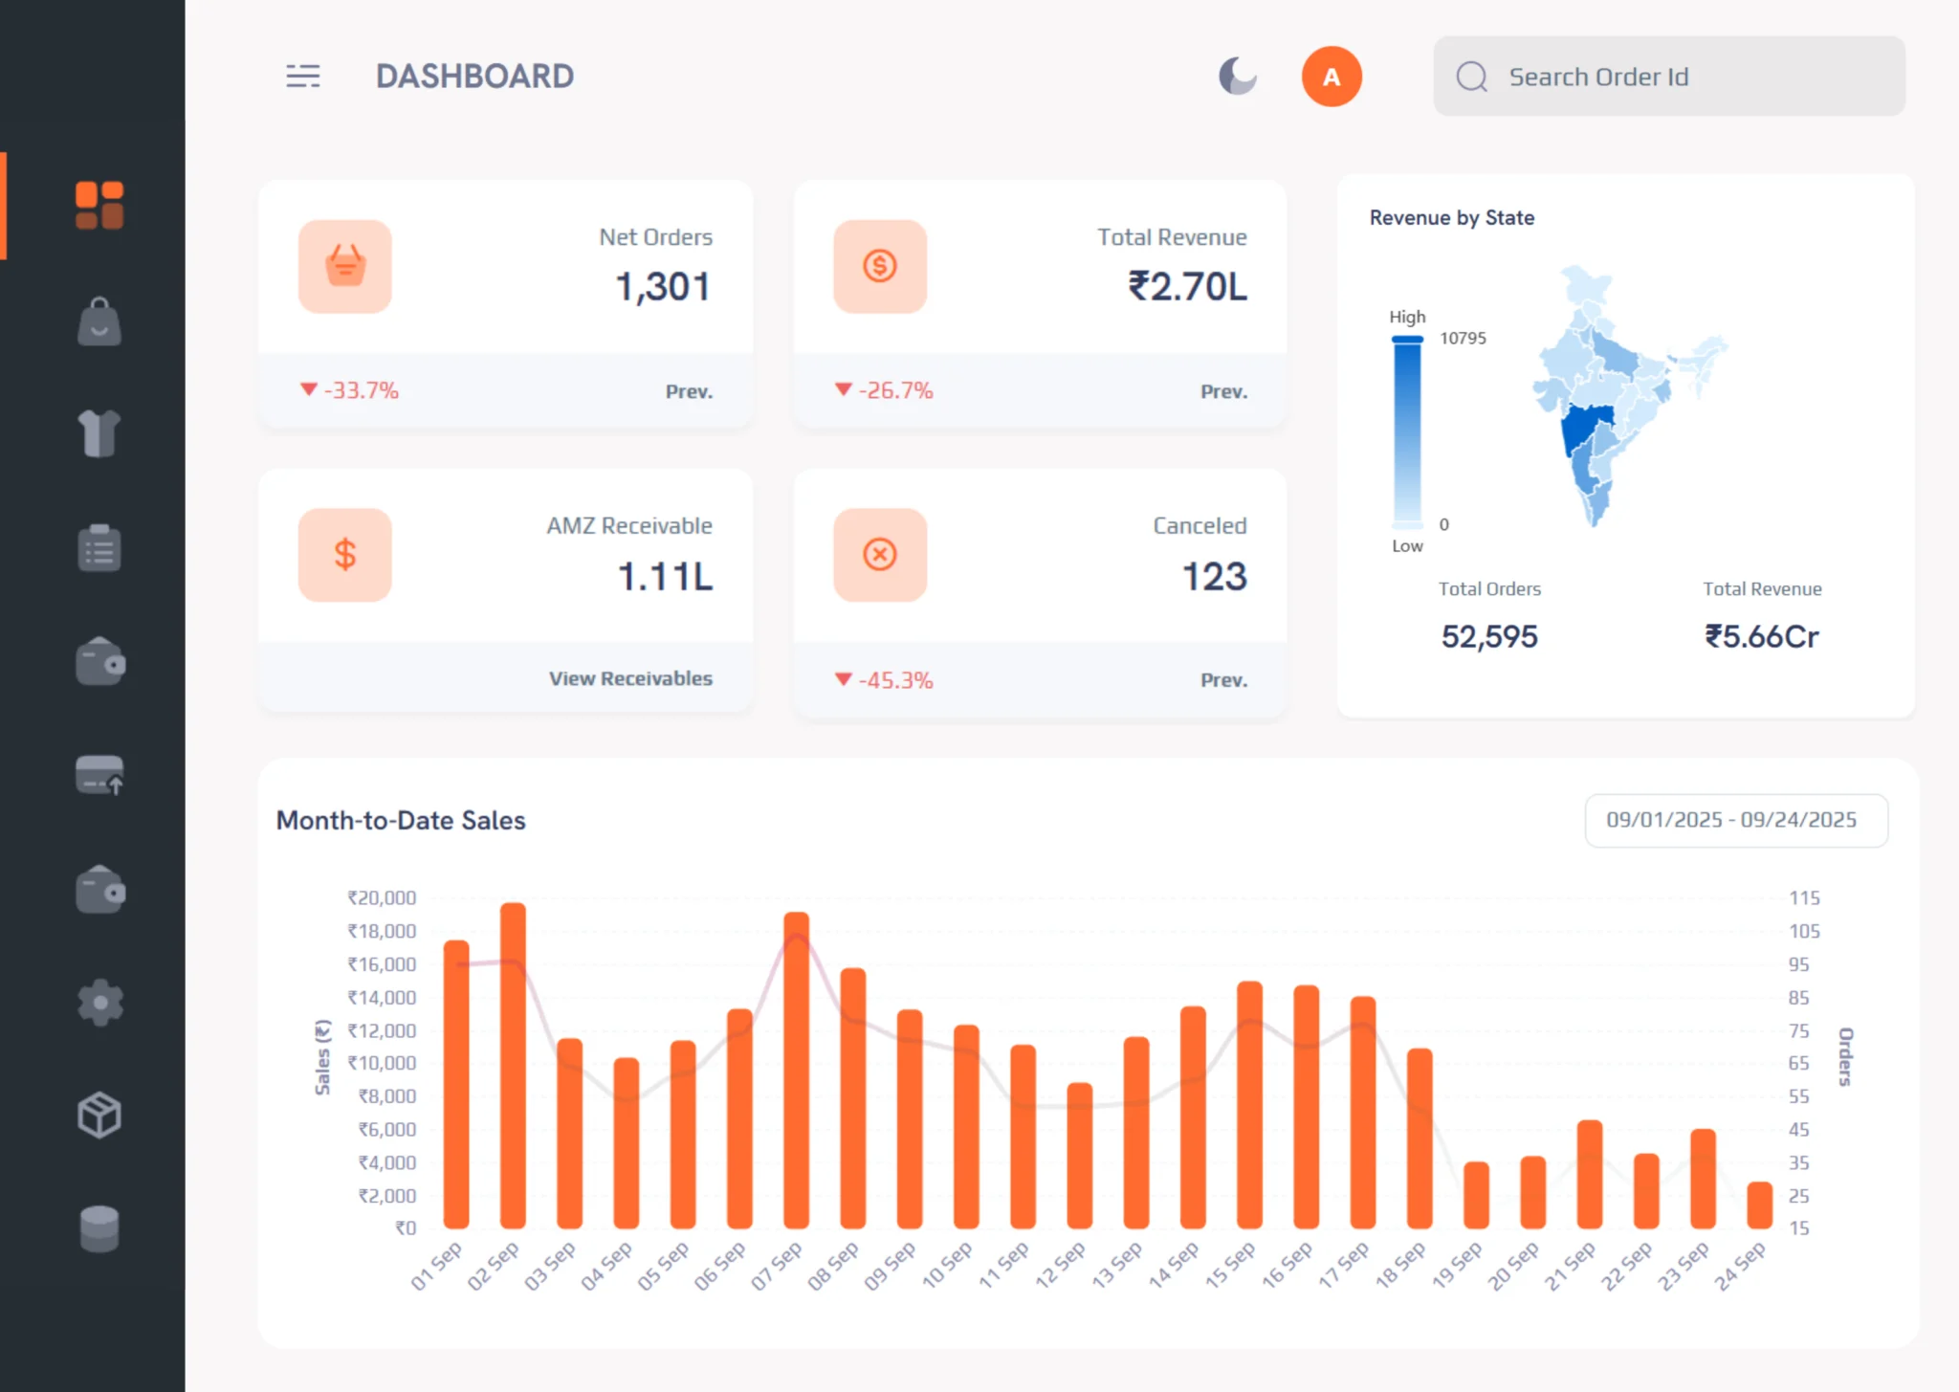Image resolution: width=1959 pixels, height=1392 pixels.
Task: Open the shopping bag sidebar icon
Action: coord(99,321)
